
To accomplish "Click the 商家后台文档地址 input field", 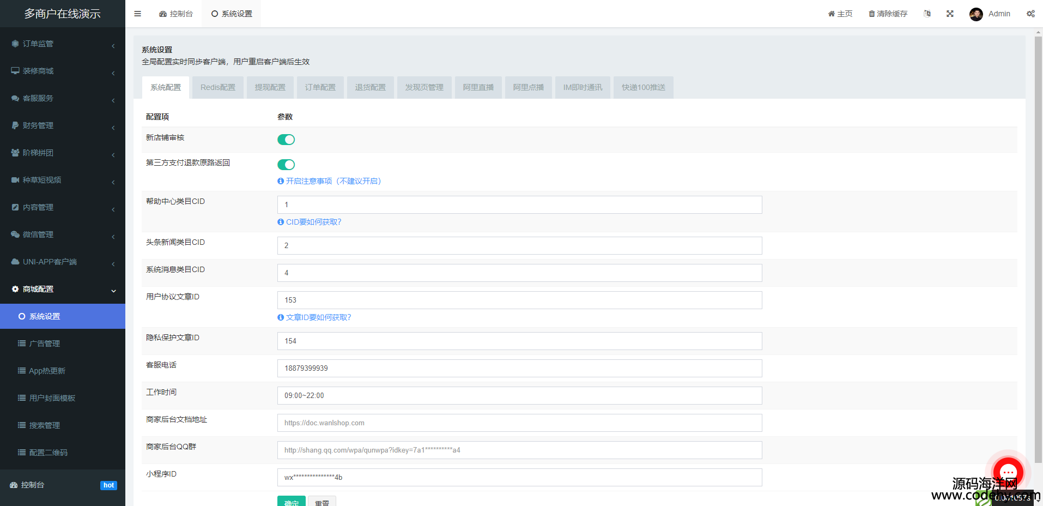I will pos(520,423).
